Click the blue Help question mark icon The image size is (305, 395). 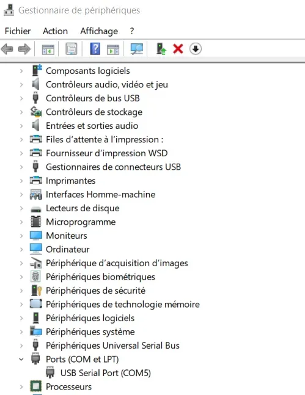[x=95, y=49]
